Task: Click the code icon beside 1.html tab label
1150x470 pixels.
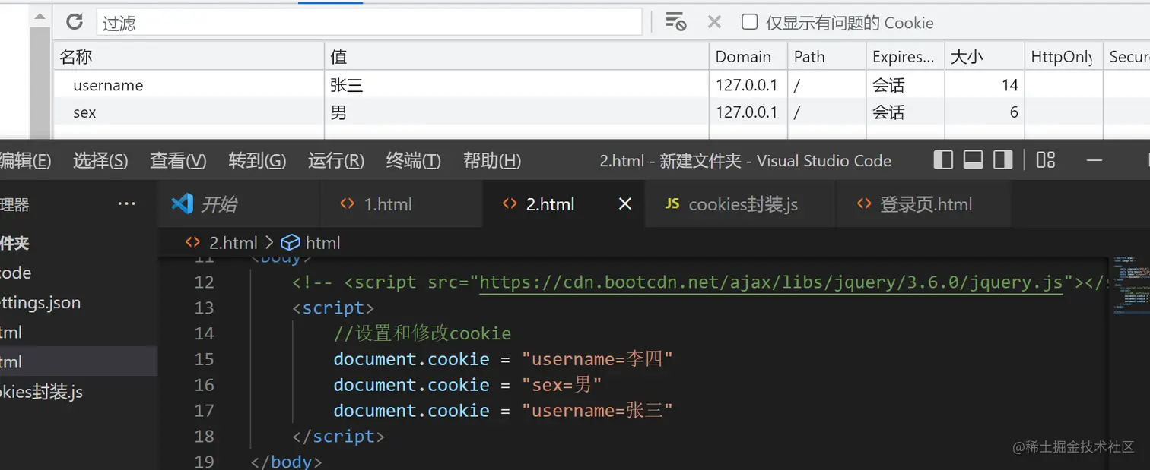Action: pos(347,203)
